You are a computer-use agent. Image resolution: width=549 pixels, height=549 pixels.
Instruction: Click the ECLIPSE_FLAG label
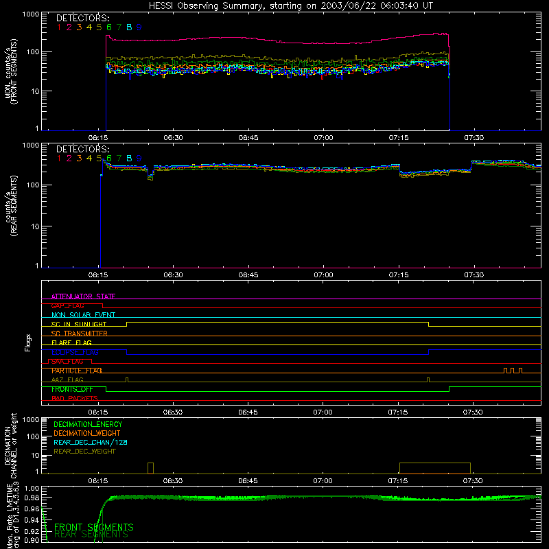[75, 352]
